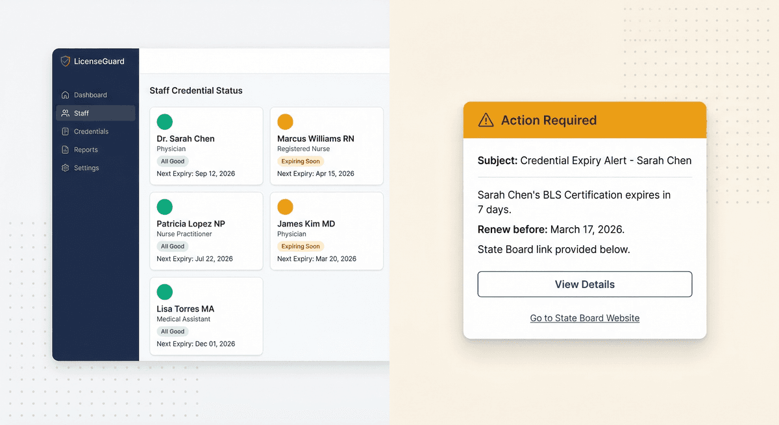Click the LicenseGuard shield logo

tap(65, 61)
